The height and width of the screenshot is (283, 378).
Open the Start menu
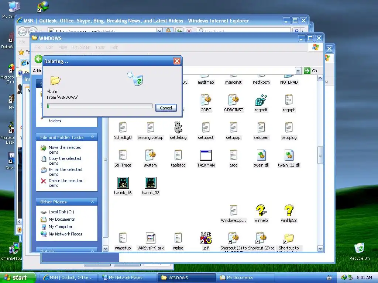point(18,277)
